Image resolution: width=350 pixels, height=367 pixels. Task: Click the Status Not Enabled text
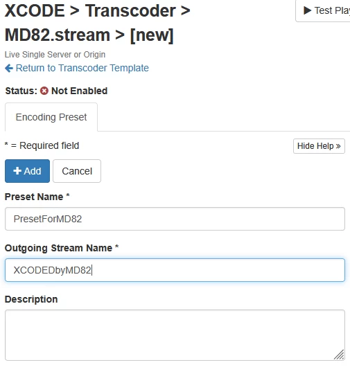point(56,91)
